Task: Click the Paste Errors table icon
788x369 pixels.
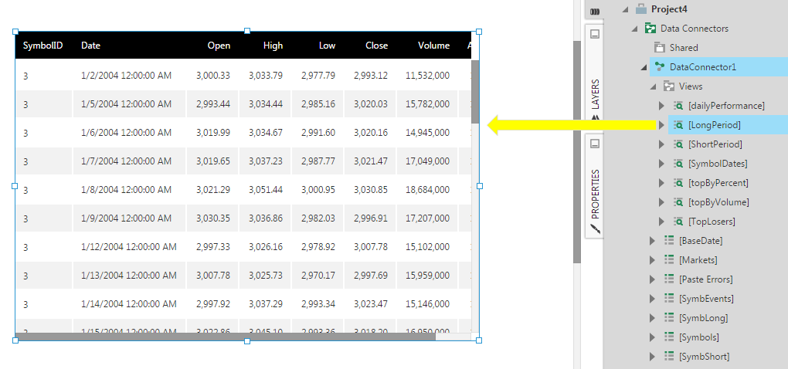Action: point(669,279)
